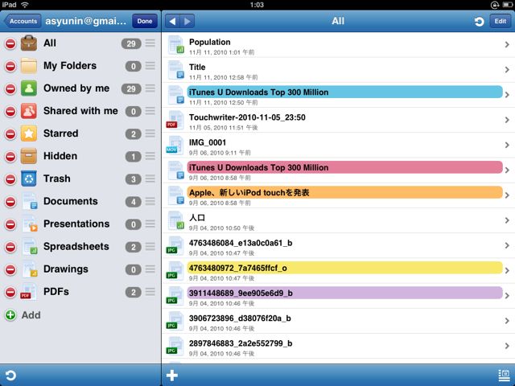Open 4763486084_e13a0c0a61_b via its chevron
The height and width of the screenshot is (386, 515).
point(507,245)
